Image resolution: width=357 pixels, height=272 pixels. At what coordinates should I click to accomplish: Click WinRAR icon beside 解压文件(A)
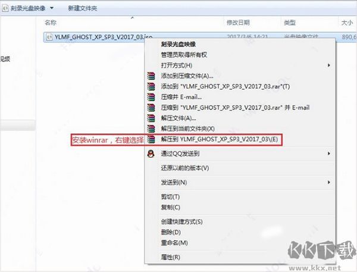[151, 118]
